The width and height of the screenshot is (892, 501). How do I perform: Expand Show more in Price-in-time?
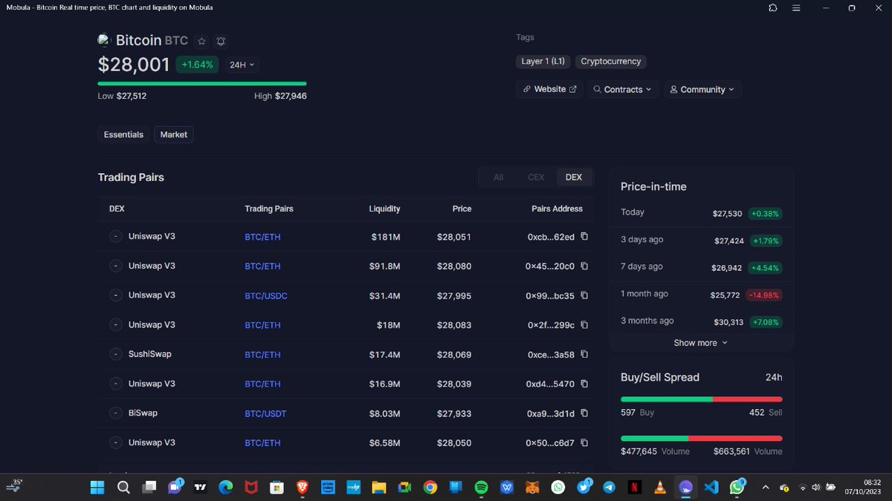pos(701,343)
